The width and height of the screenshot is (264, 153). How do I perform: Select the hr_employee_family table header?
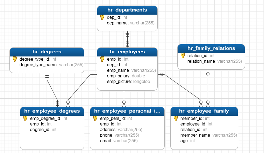pyautogui.click(x=204, y=111)
